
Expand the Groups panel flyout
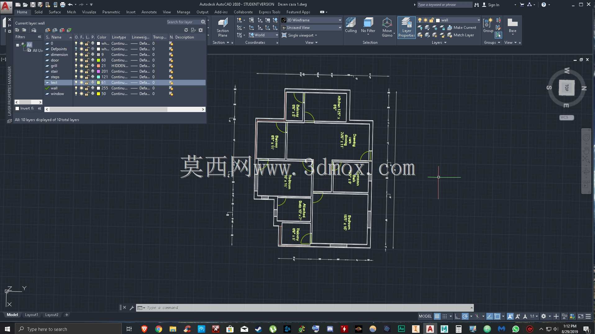(x=492, y=43)
